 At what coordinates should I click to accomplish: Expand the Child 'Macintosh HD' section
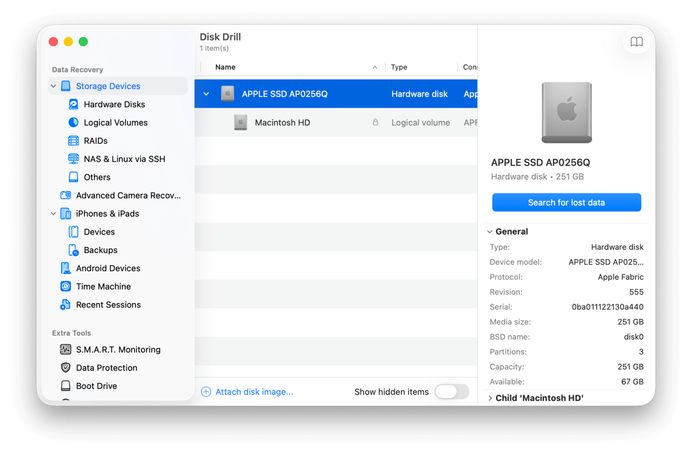490,398
